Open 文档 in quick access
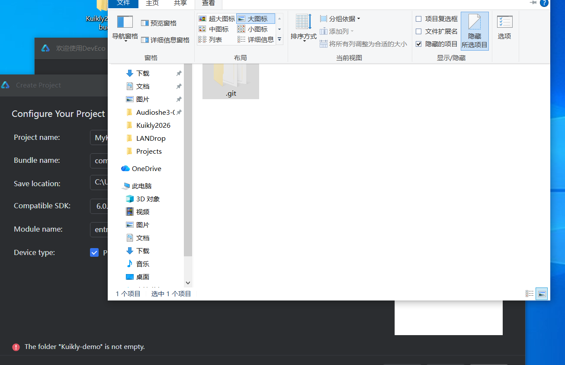This screenshot has width=565, height=365. click(x=143, y=86)
